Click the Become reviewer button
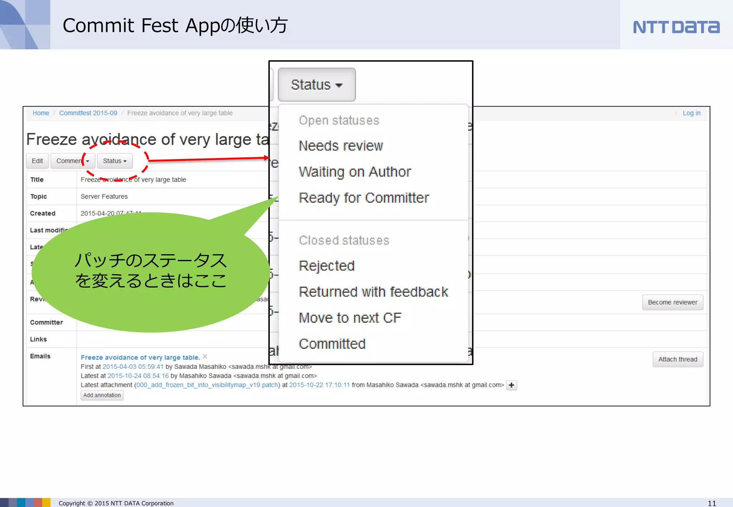The image size is (733, 507). point(673,302)
